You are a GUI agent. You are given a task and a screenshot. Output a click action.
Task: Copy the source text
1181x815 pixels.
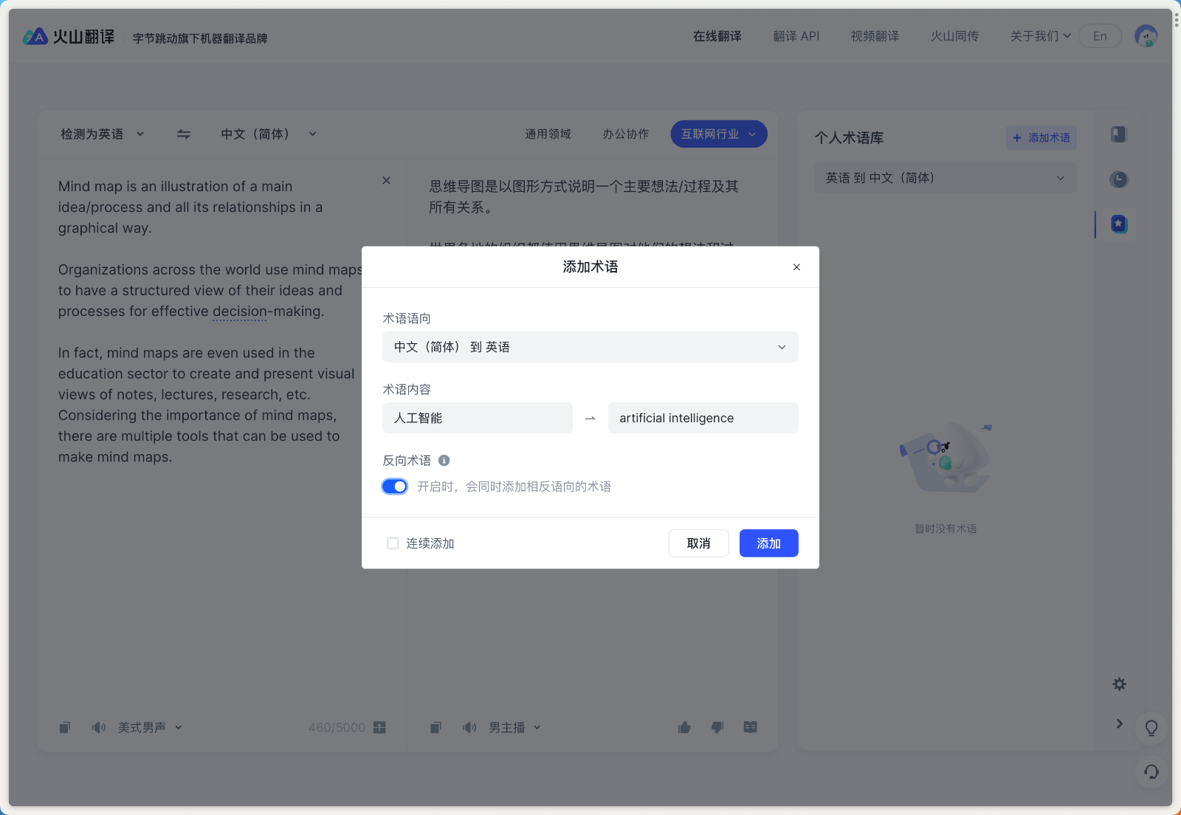(65, 728)
